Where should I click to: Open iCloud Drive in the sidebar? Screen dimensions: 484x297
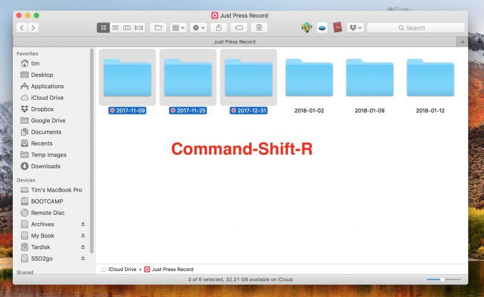(47, 98)
